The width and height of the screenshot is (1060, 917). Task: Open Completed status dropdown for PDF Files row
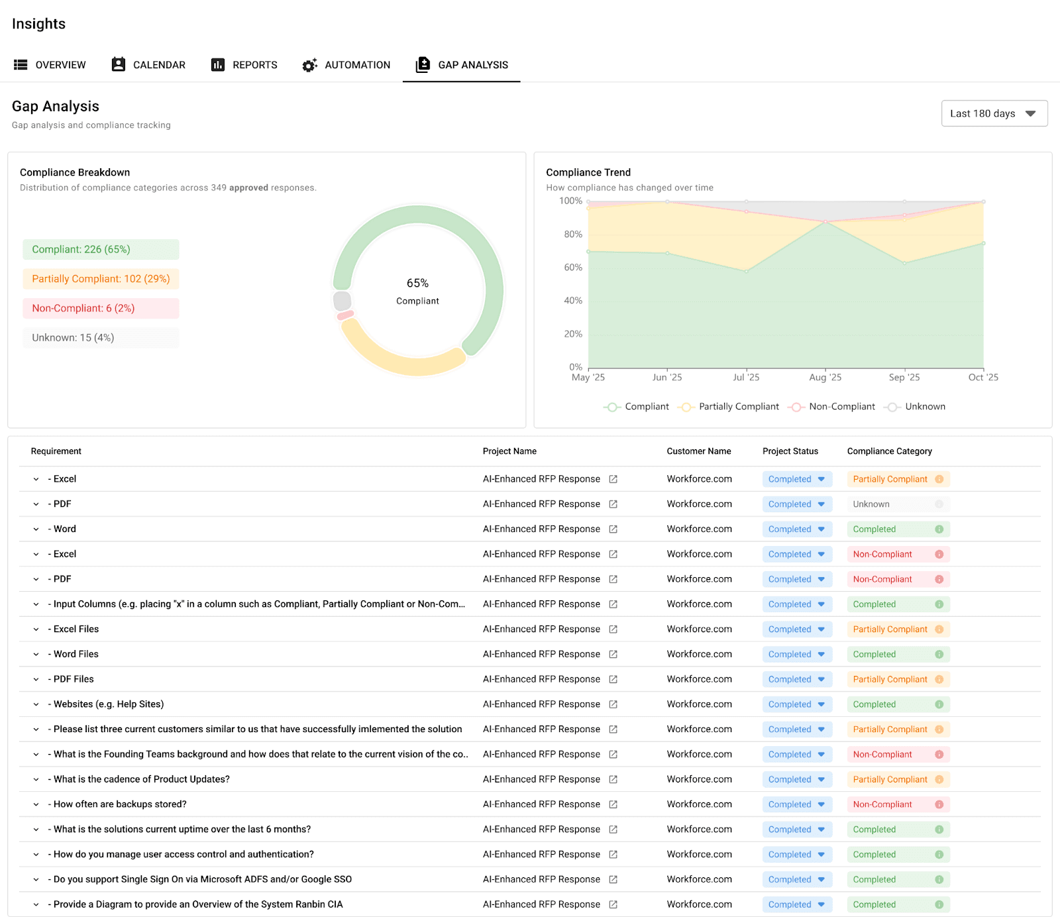click(797, 679)
